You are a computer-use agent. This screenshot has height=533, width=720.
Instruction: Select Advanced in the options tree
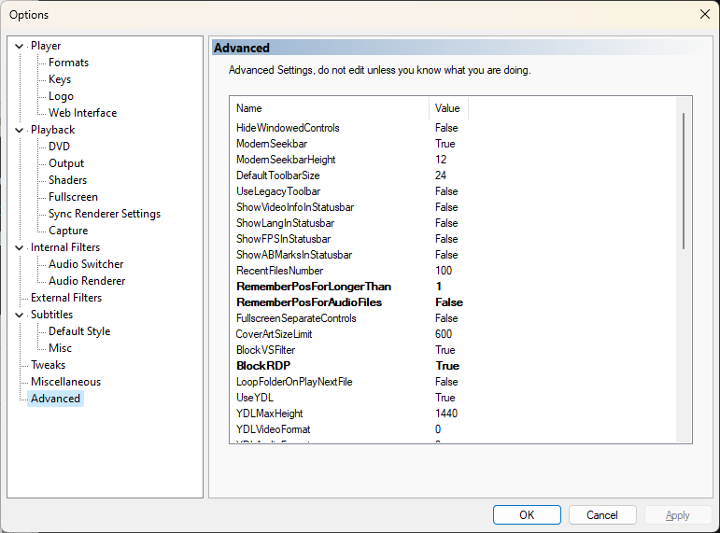tap(55, 399)
